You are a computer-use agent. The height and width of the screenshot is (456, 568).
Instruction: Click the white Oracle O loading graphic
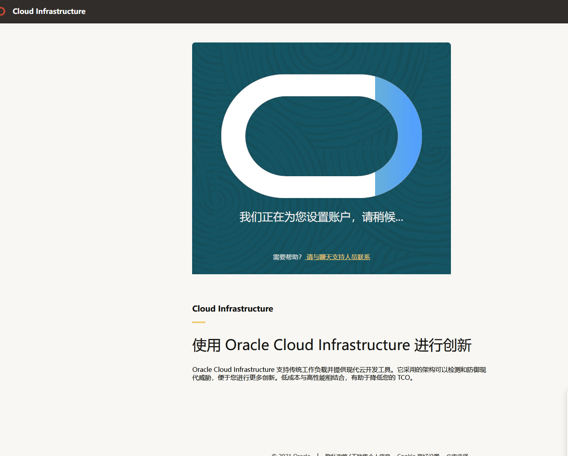(x=298, y=136)
